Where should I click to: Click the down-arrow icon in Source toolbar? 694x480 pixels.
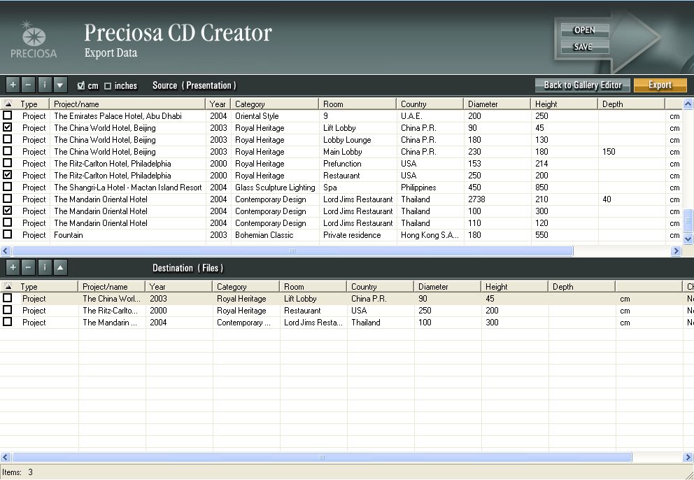tap(60, 85)
